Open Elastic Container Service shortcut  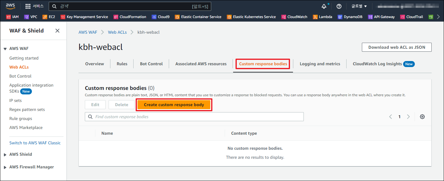pos(198,17)
